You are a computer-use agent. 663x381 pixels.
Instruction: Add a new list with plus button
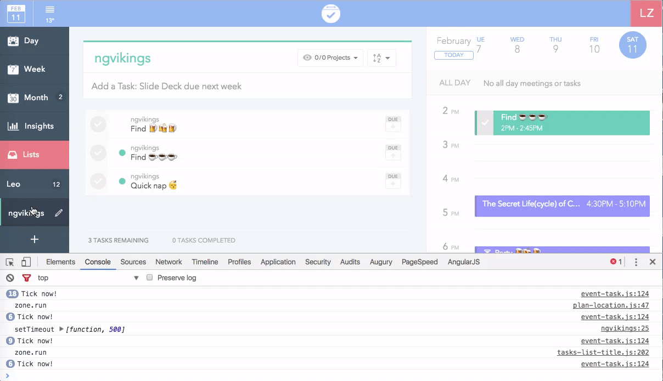point(35,240)
